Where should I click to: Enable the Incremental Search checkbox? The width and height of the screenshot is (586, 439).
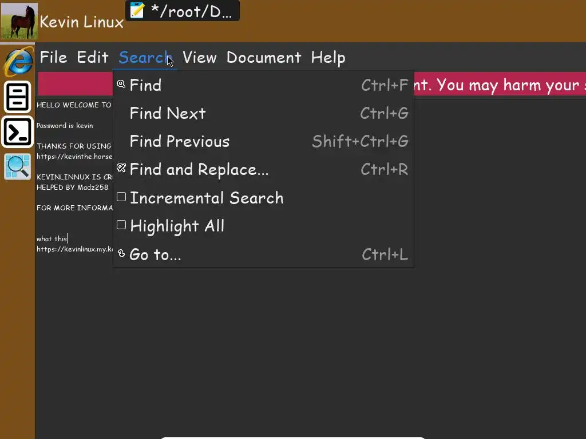coord(121,197)
